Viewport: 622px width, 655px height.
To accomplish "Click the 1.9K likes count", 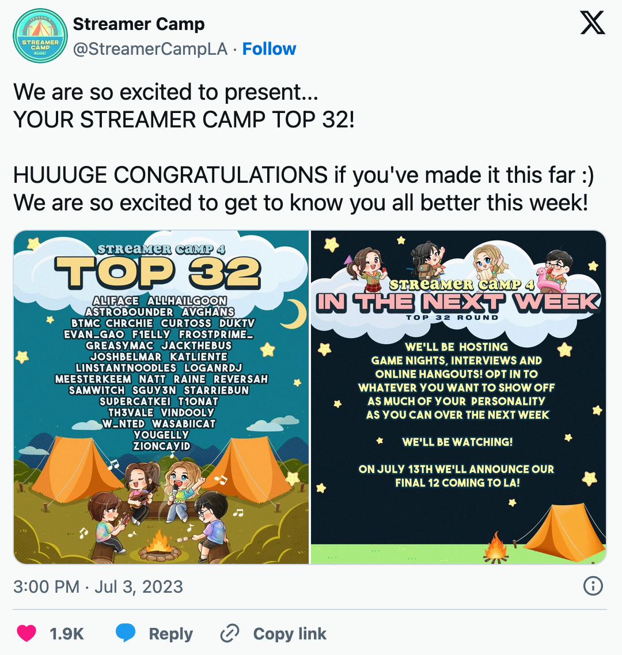I will pyautogui.click(x=67, y=634).
